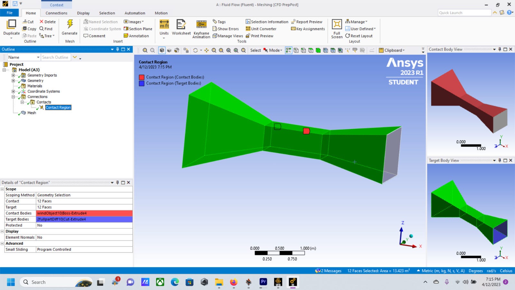Click the Annotation icon
Viewport: 515px width, 290px height.
[126, 36]
